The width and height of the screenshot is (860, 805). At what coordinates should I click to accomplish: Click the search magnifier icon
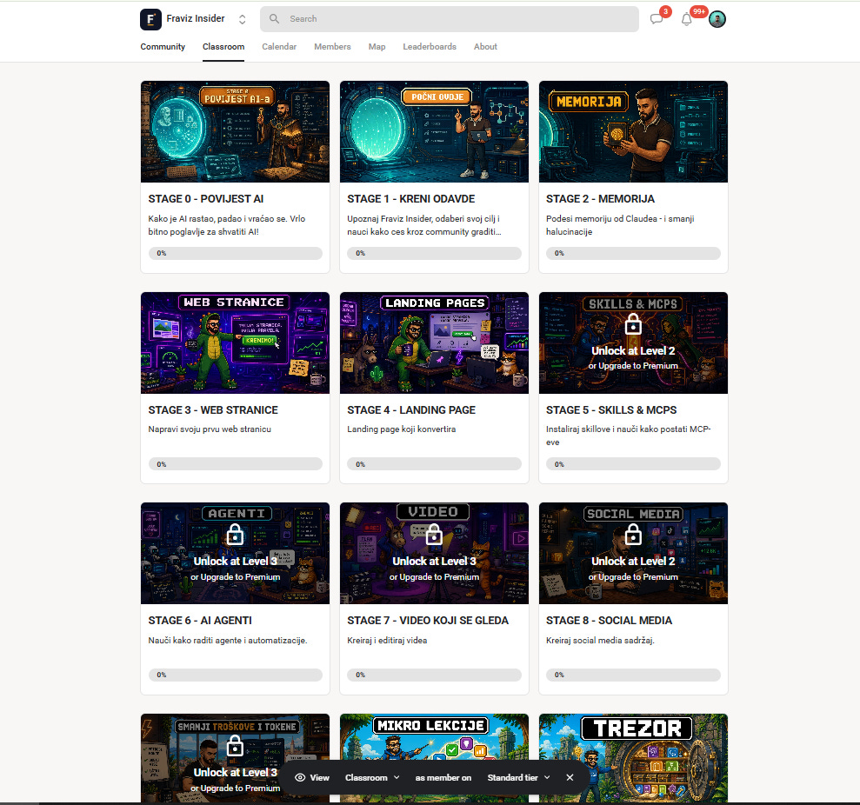pyautogui.click(x=274, y=18)
